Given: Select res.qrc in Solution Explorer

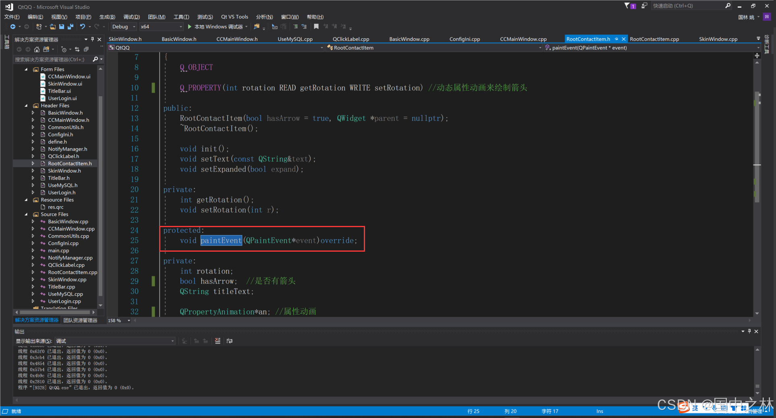Looking at the screenshot, I should (56, 207).
